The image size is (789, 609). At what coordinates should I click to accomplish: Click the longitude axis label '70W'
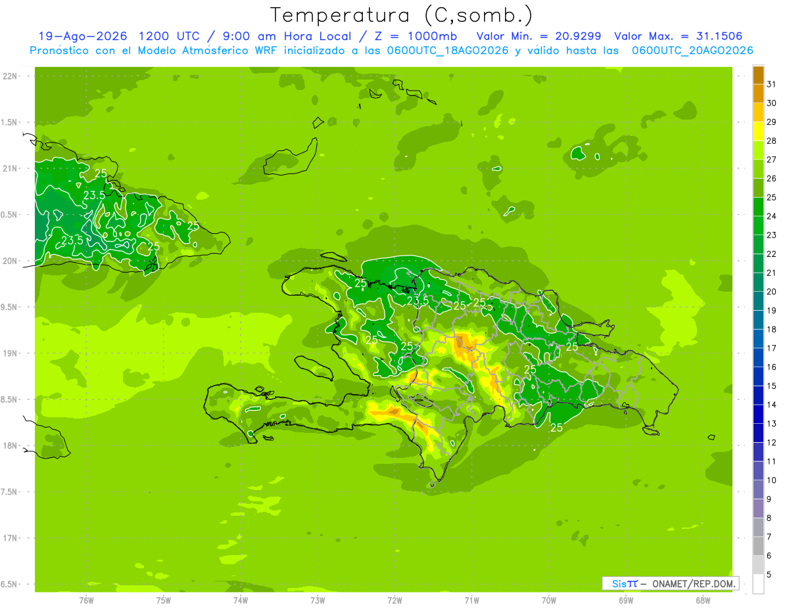pyautogui.click(x=549, y=601)
